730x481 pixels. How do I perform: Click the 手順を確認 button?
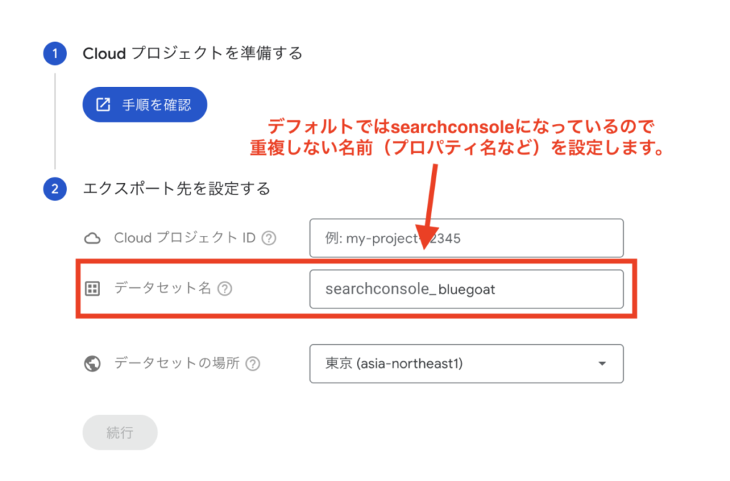[x=145, y=105]
